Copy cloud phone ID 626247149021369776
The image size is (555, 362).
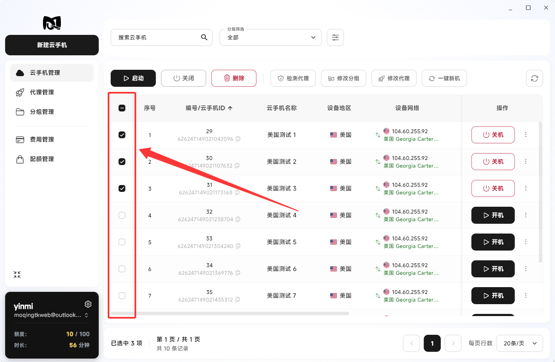(238, 273)
